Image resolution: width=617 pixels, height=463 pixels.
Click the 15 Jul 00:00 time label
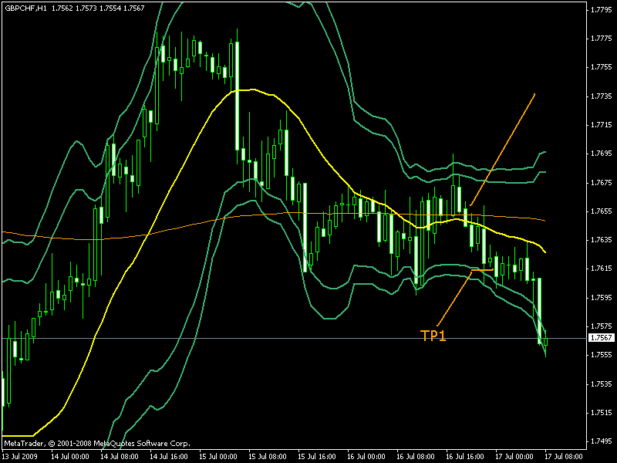(x=218, y=456)
